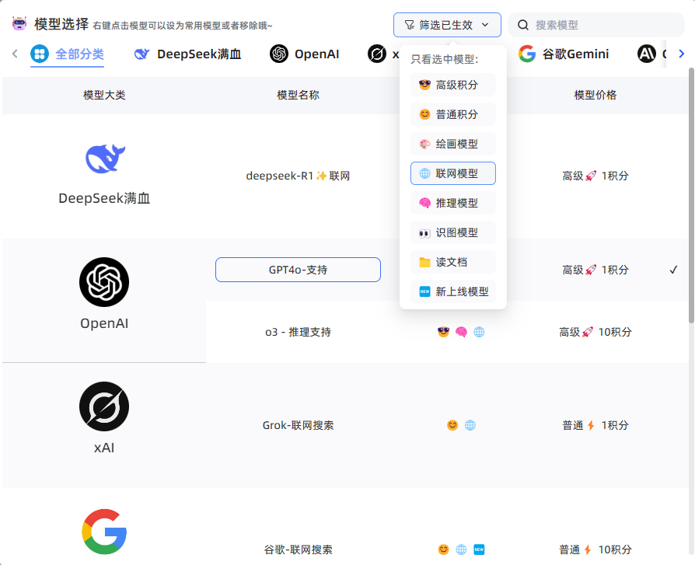Screen dimensions: 695x565
Task: Switch to the DeepSeek满血 tab
Action: point(187,54)
